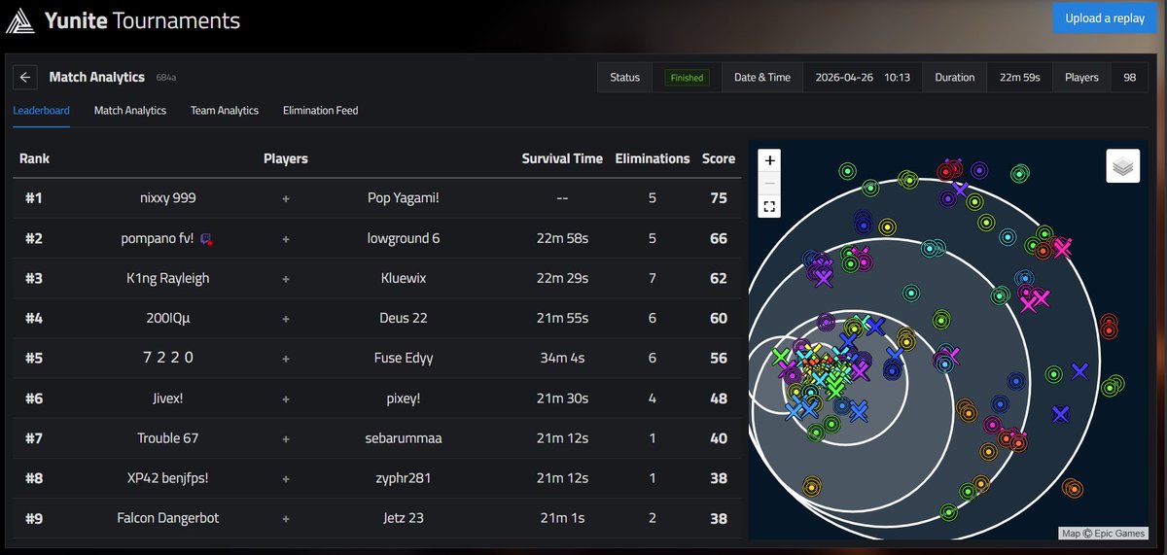Screen dimensions: 1167x555
Task: Click the score value 75
Action: [719, 198]
